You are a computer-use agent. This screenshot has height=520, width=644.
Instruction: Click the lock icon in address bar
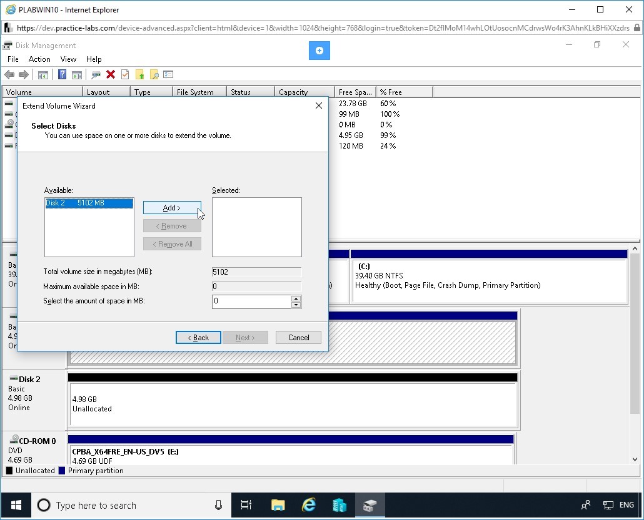pos(637,27)
